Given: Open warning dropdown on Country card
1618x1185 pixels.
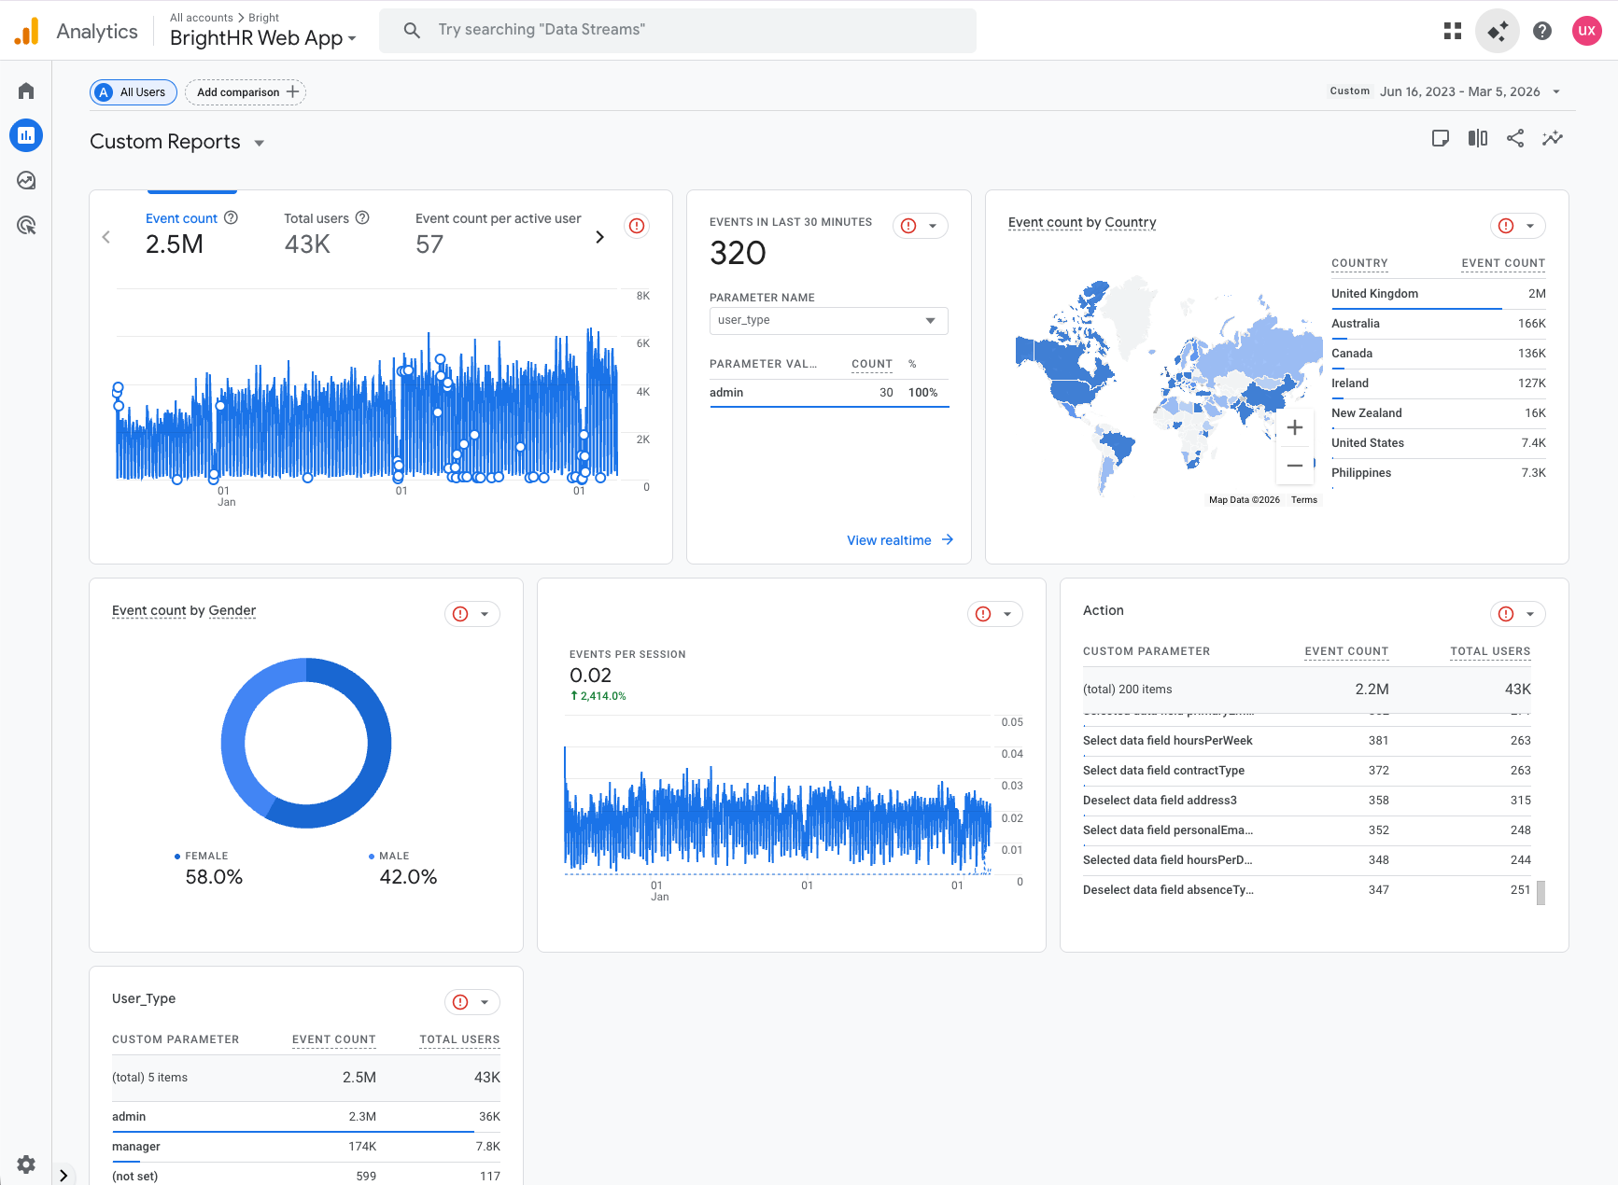Looking at the screenshot, I should click(1518, 226).
